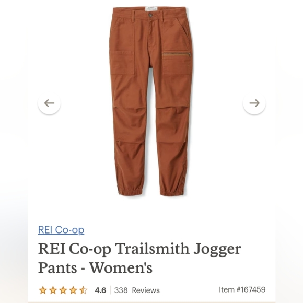Open the orange jogger pants product image
Screen dimensions: 303x303
(151, 101)
